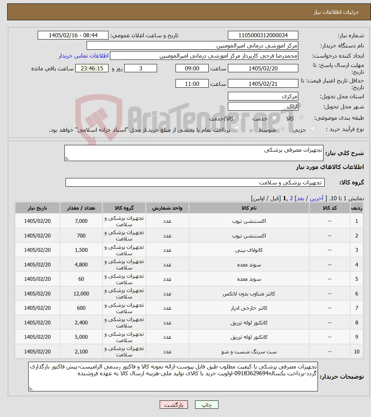Image resolution: width=371 pixels, height=417 pixels.
Task: Go to the next page بعد
Action: pos(301,198)
